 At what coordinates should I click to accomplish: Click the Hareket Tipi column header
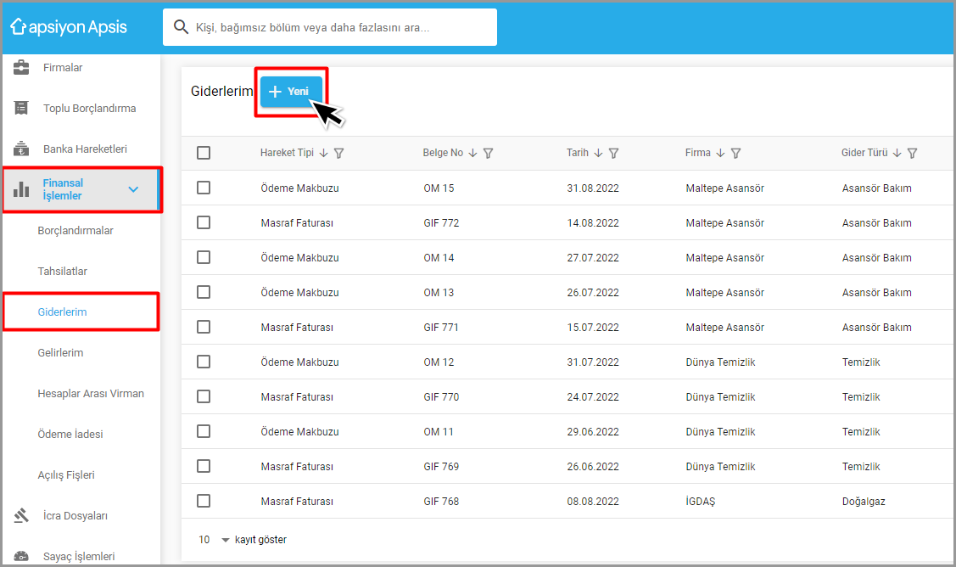coord(287,153)
